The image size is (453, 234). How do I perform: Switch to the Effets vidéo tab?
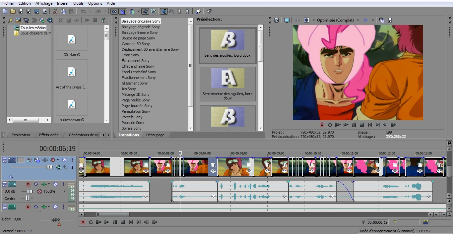[49, 135]
